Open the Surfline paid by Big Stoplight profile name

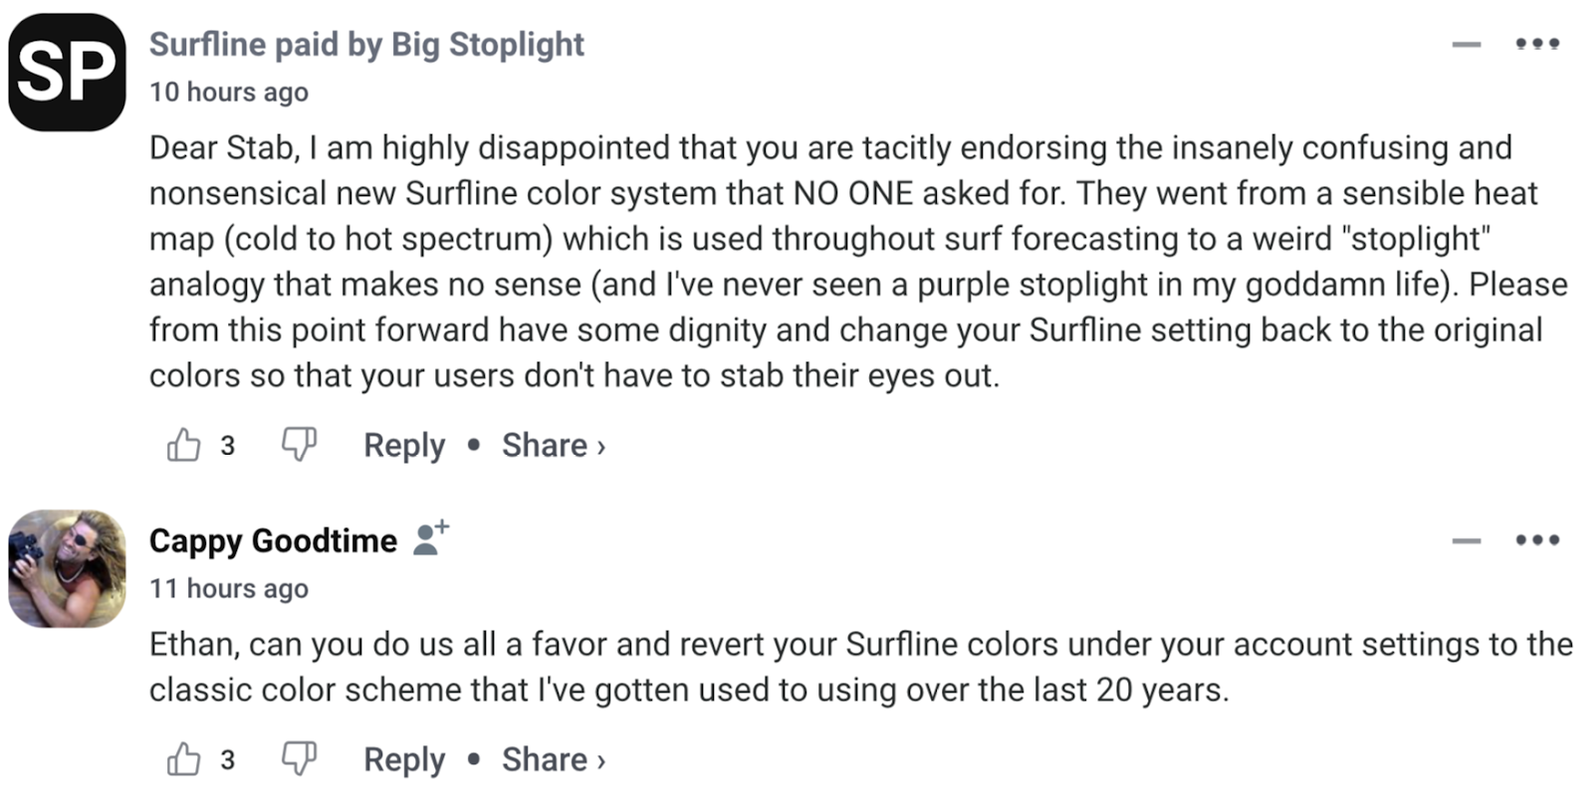[366, 45]
